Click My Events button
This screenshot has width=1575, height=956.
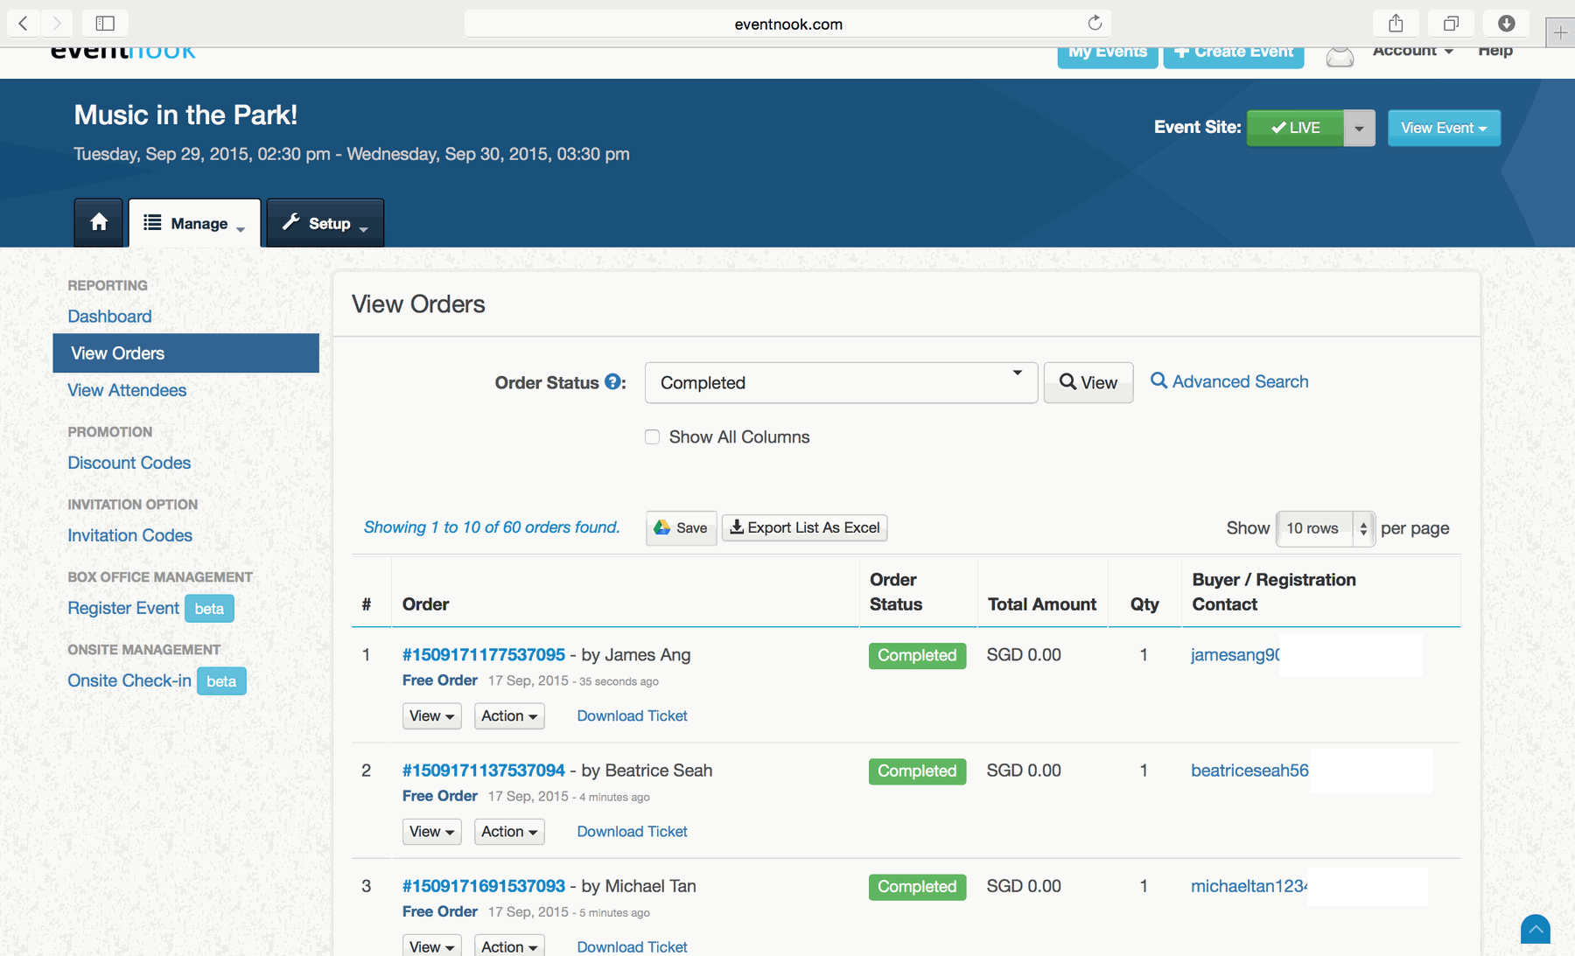(x=1108, y=56)
